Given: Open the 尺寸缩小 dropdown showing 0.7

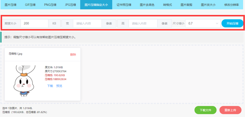Looking at the screenshot, I should tap(203, 24).
